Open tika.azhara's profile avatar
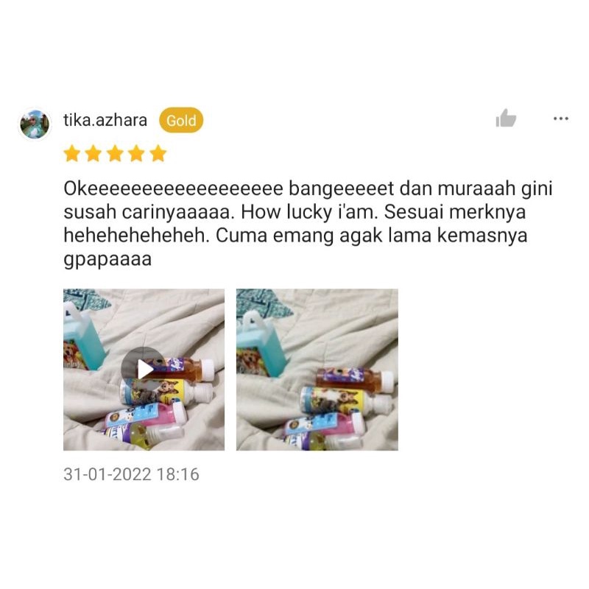This screenshot has width=589, height=589. coord(35,124)
